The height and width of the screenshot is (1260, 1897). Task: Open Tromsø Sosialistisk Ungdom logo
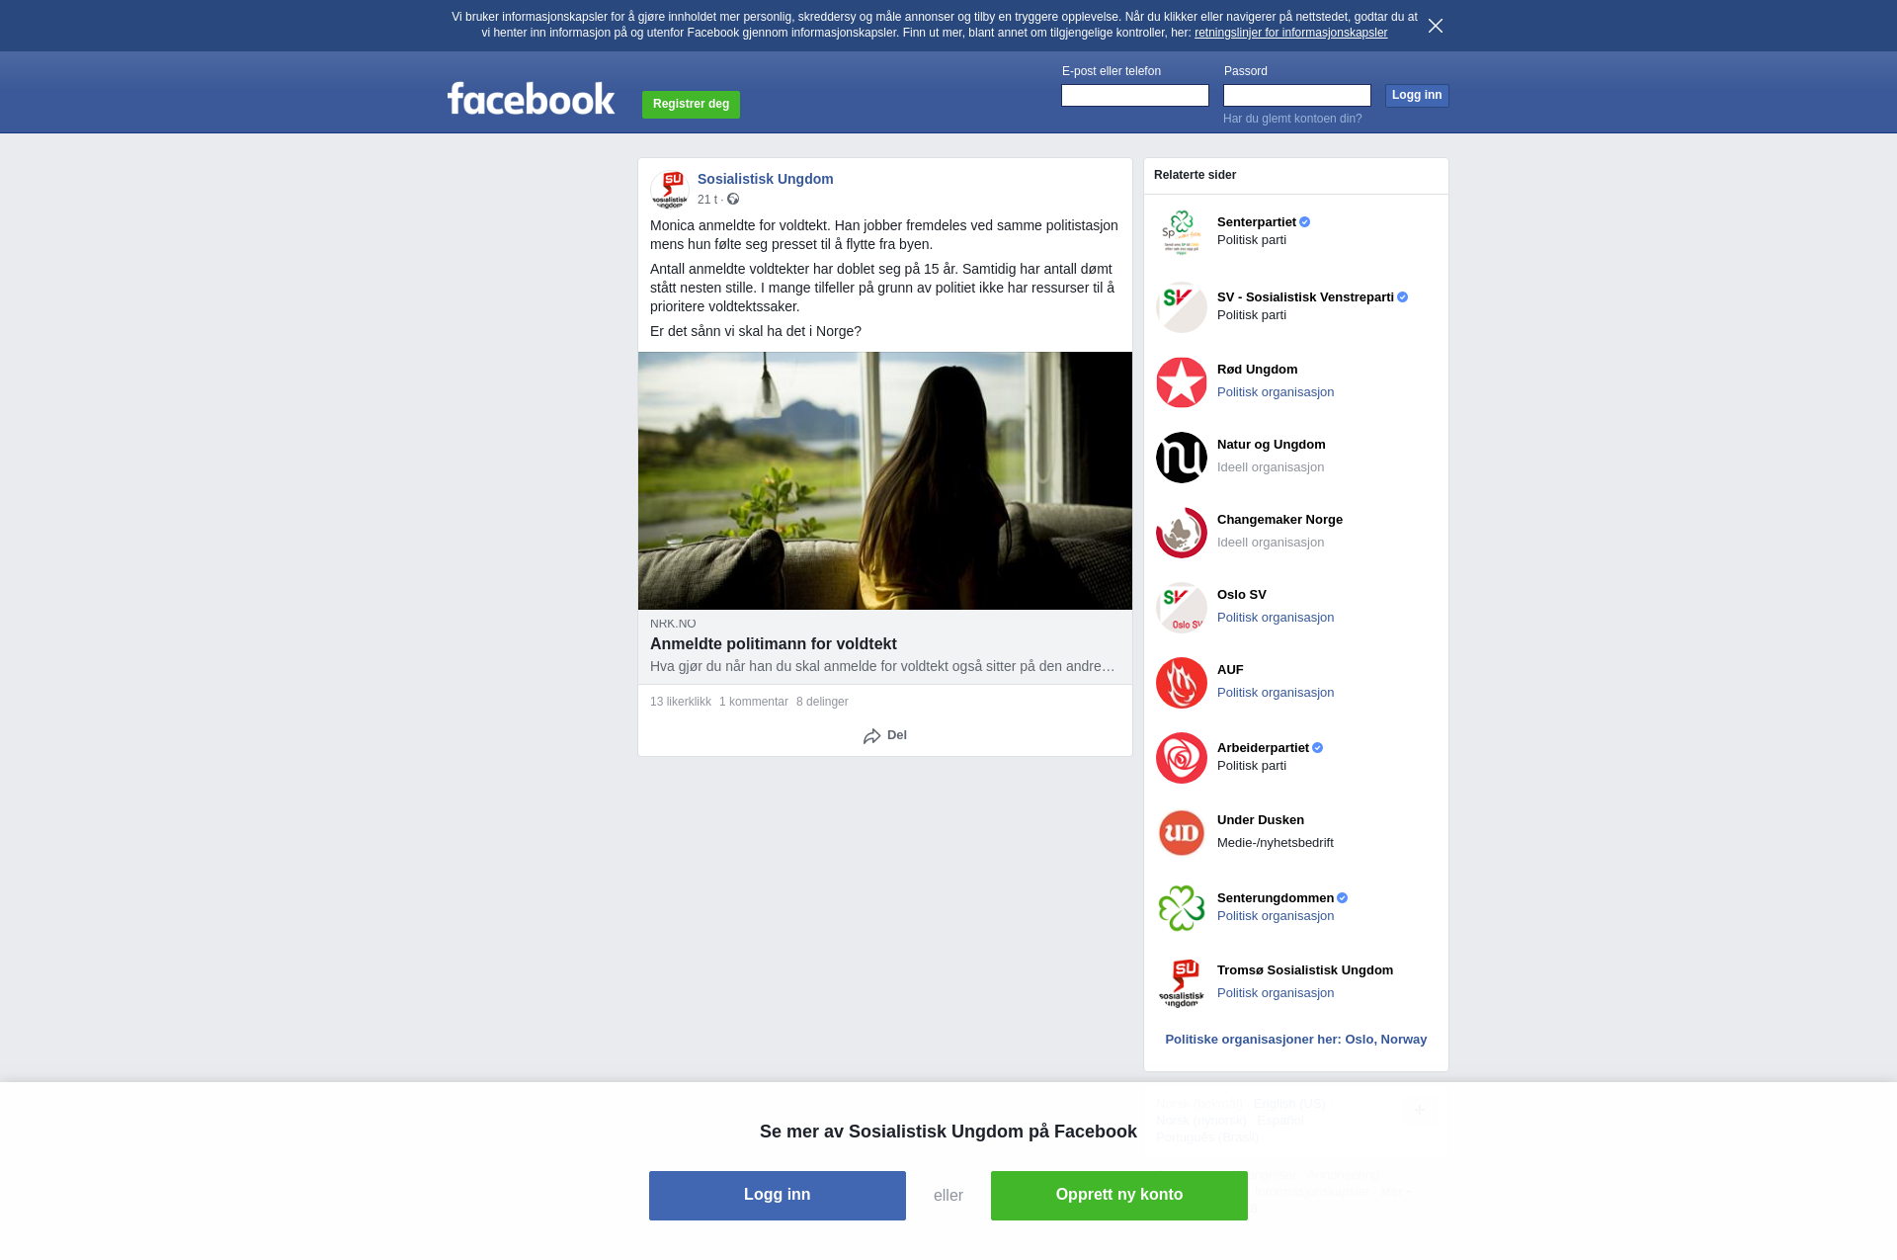(x=1182, y=983)
